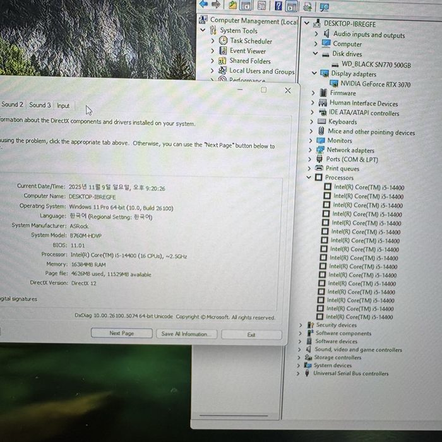Select the Audio inputs and outputs speaker icon
The height and width of the screenshot is (442, 442).
pyautogui.click(x=326, y=33)
